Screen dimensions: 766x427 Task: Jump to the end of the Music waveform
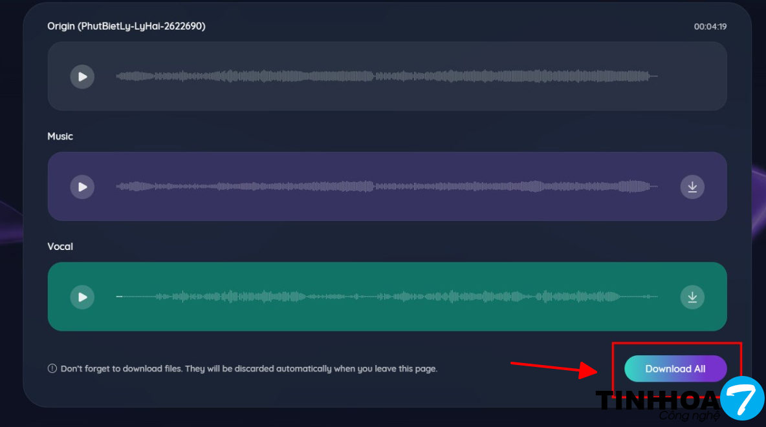point(656,187)
